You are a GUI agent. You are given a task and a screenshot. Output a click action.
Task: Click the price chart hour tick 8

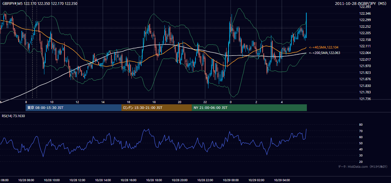[x=26, y=102]
